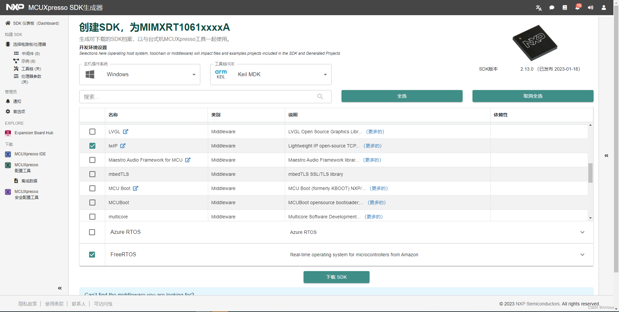Check the LVGL middleware checkbox
The height and width of the screenshot is (312, 619).
point(92,132)
